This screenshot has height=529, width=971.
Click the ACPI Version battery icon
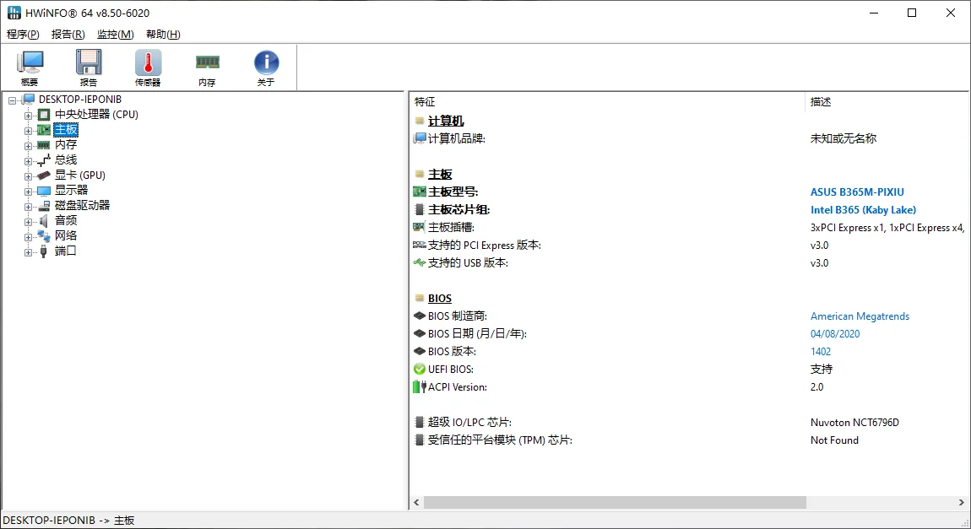[420, 386]
